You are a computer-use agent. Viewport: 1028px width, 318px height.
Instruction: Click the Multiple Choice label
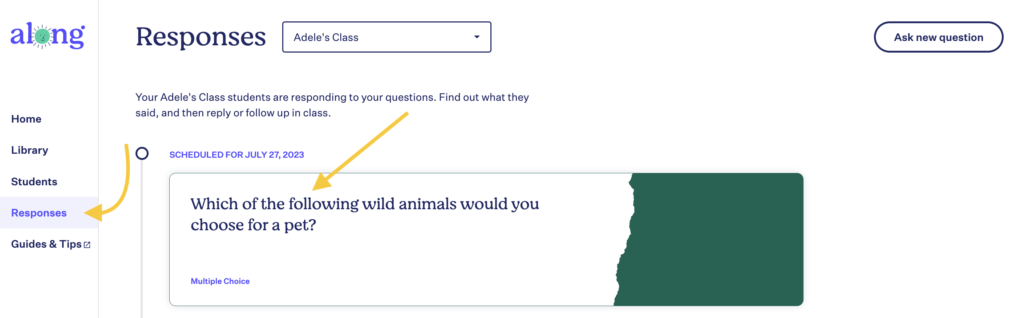click(x=220, y=281)
